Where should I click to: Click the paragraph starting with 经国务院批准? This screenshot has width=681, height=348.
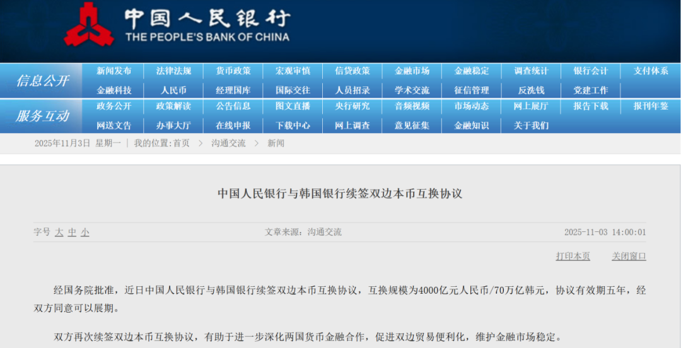pos(340,299)
